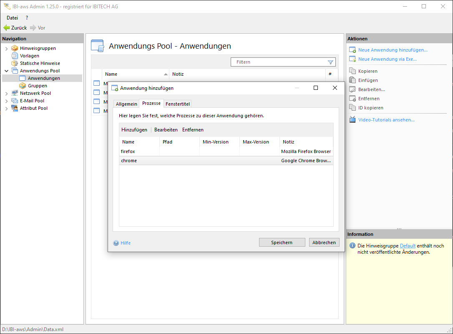
Task: Expand the Hinweisgruppen tree node
Action: 6,48
